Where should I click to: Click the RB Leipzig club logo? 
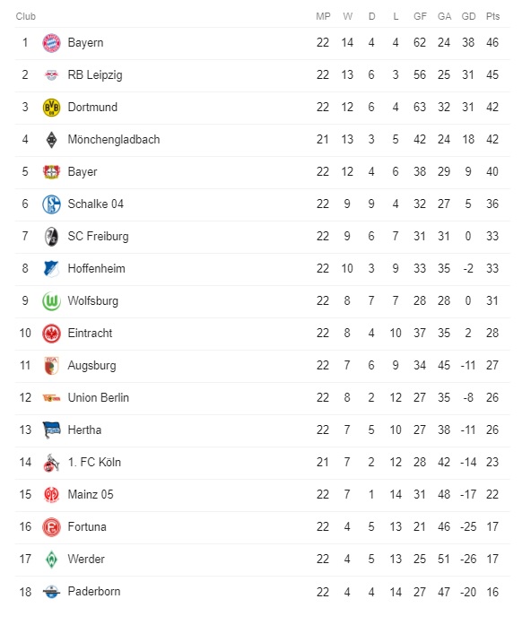click(51, 75)
